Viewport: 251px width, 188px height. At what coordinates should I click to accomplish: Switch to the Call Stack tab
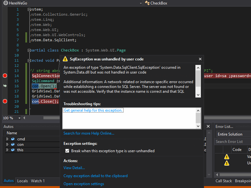(224, 181)
